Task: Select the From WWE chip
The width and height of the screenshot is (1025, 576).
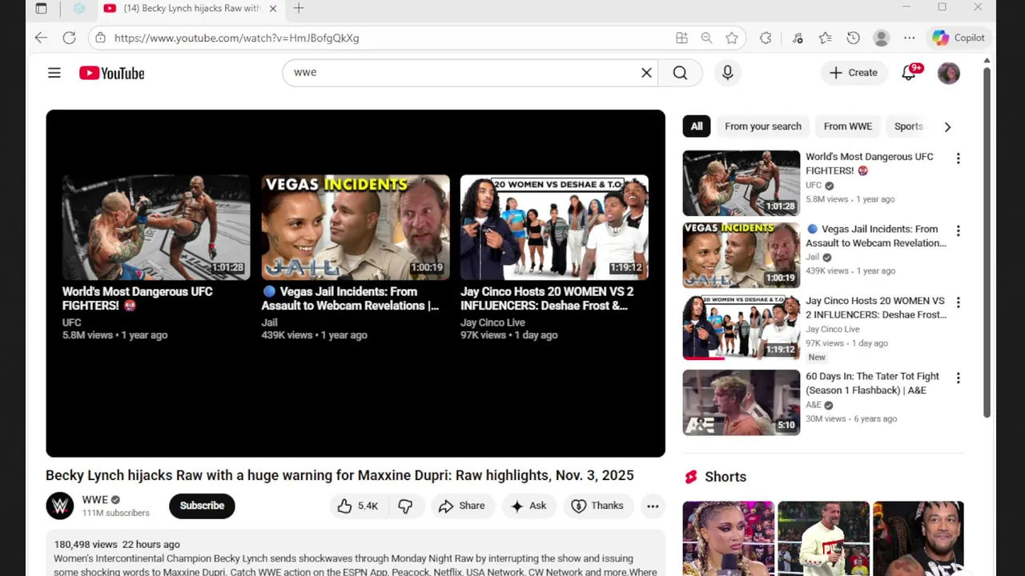Action: 848,126
